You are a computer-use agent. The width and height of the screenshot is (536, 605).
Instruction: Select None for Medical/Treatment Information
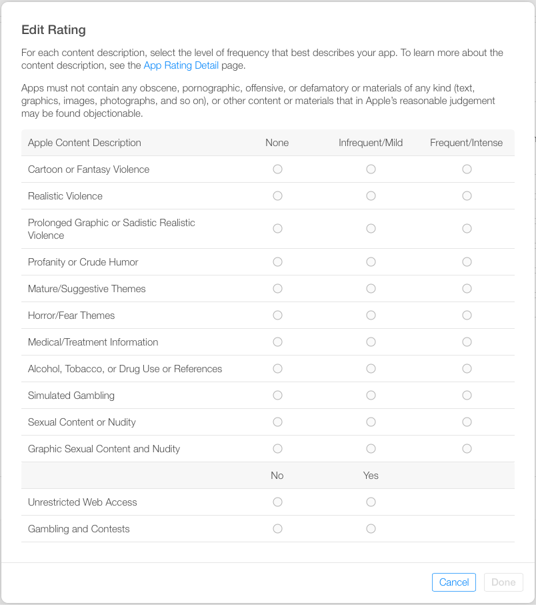point(277,342)
